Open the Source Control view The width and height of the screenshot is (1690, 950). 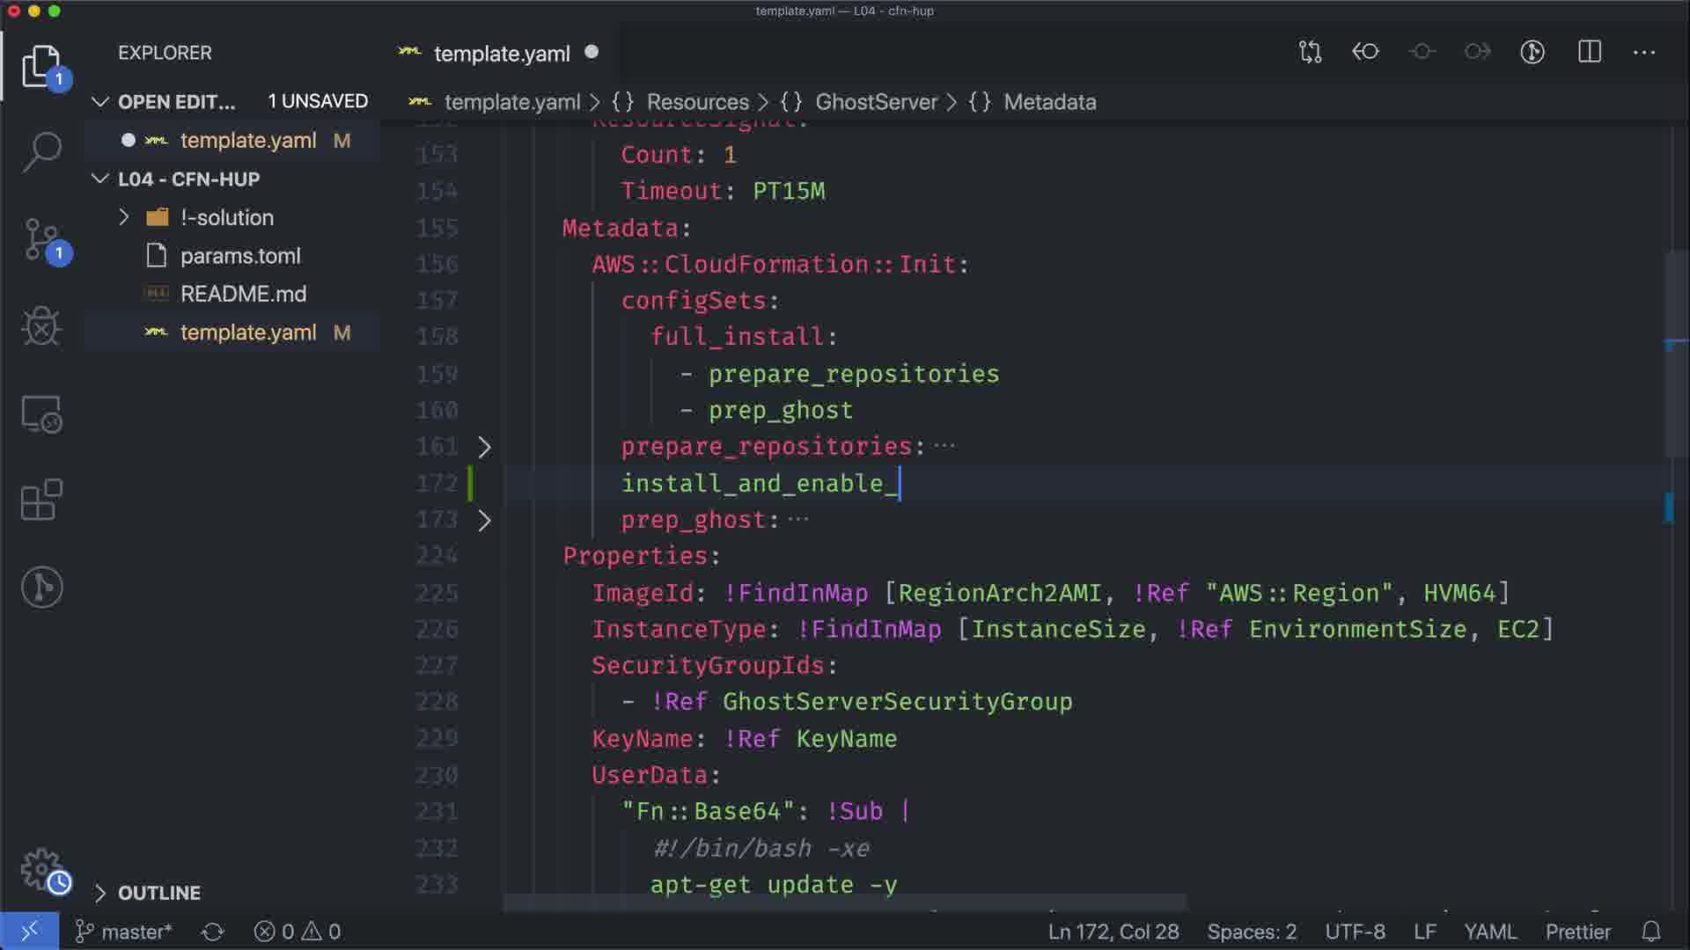pyautogui.click(x=41, y=239)
